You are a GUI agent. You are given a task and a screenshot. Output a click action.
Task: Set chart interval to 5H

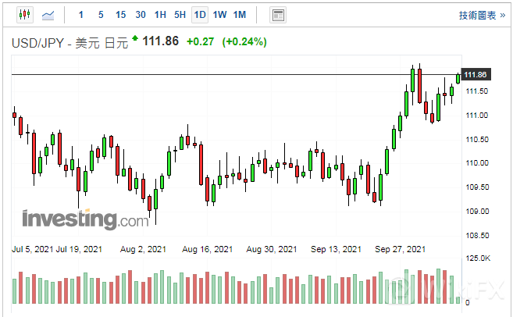tap(180, 15)
